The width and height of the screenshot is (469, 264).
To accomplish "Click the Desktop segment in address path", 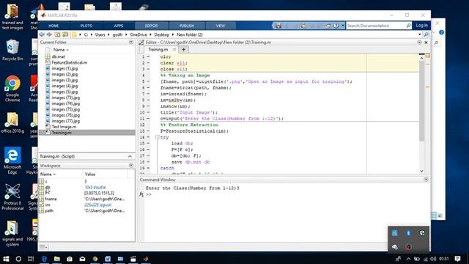I will tap(161, 34).
